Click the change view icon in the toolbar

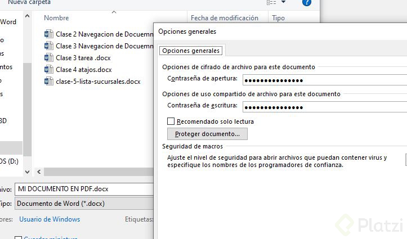(271, 2)
